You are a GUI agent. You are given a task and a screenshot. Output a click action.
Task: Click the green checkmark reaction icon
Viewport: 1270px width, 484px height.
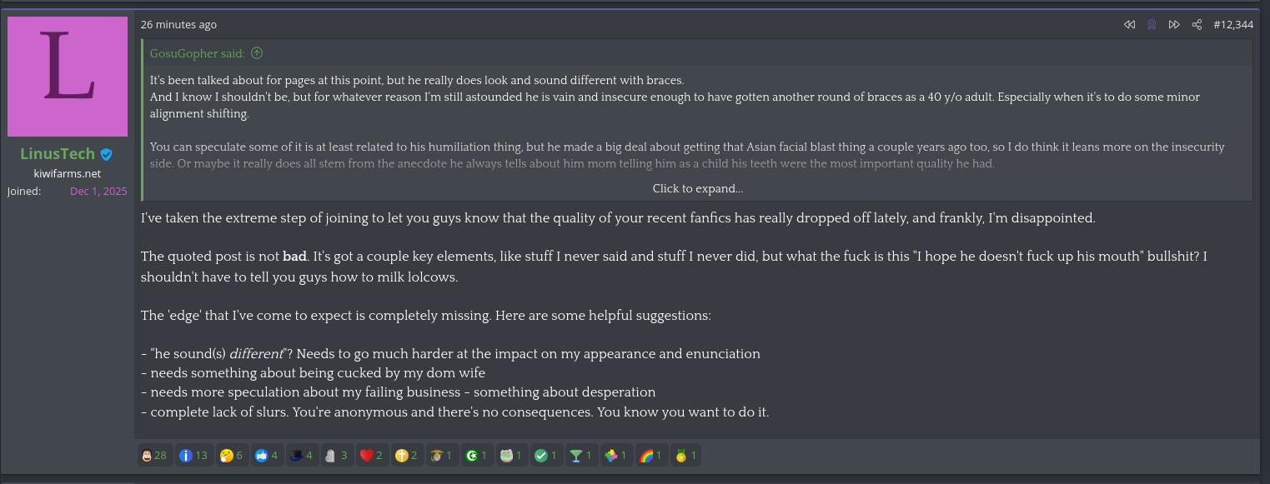pos(546,456)
